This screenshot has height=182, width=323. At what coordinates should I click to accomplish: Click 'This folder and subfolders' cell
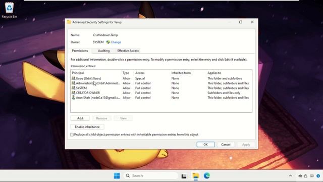click(x=225, y=78)
